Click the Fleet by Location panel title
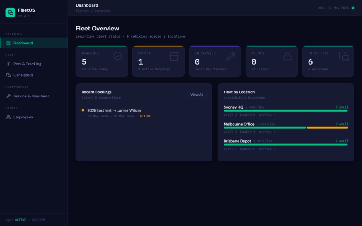 239,92
